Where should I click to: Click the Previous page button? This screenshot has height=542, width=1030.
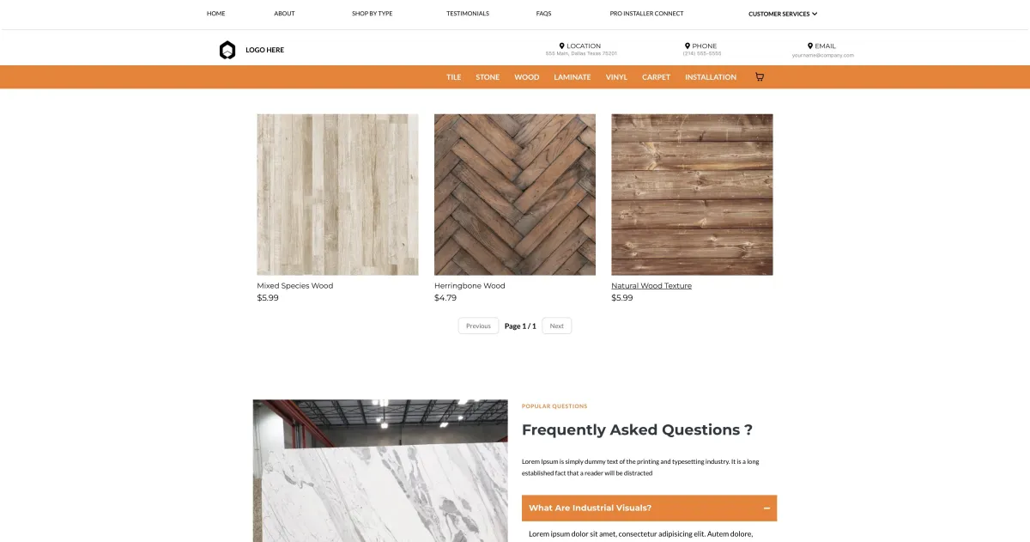click(x=478, y=326)
